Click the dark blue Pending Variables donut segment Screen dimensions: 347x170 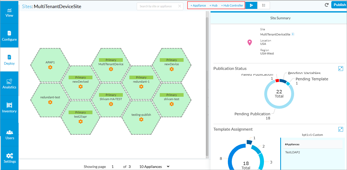click(283, 81)
